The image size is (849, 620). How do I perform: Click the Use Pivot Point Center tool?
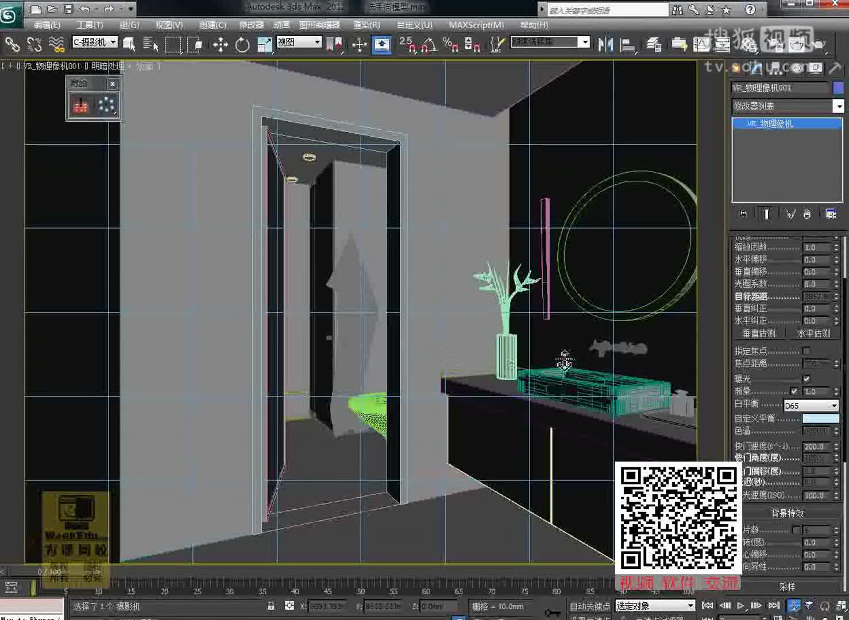coord(334,44)
